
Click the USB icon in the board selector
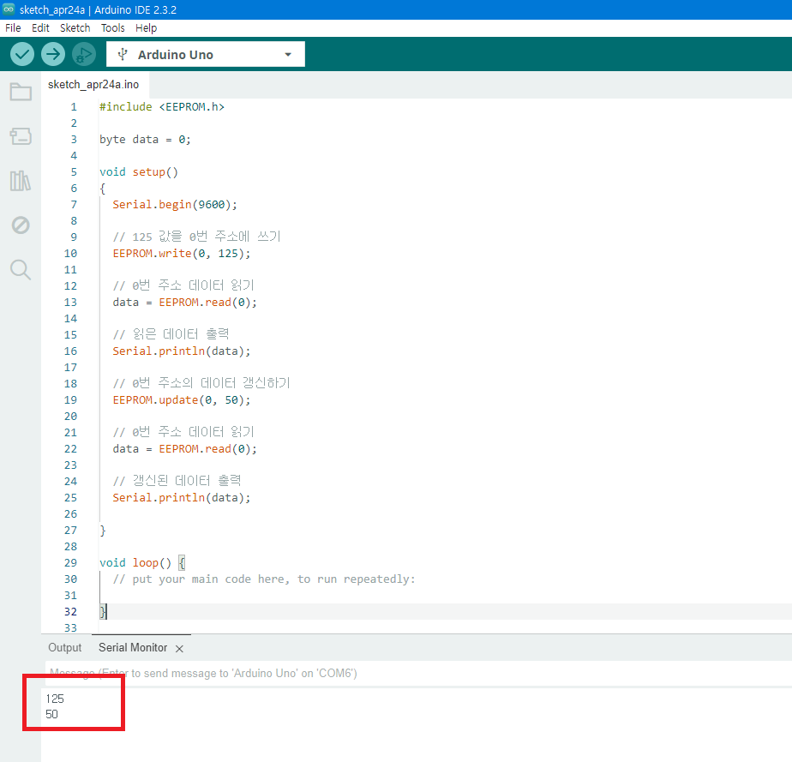pos(123,54)
